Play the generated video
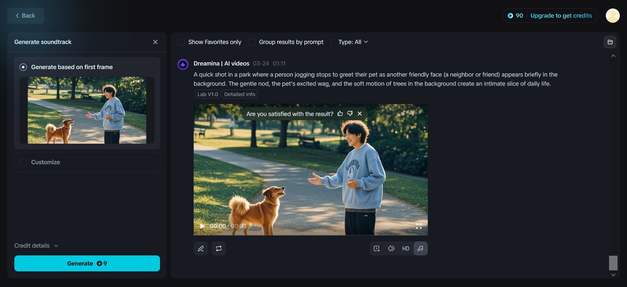Screen dimensions: 627x287 pyautogui.click(x=202, y=226)
